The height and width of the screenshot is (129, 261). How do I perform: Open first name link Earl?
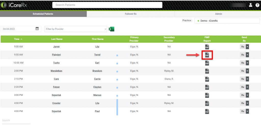(x=97, y=63)
